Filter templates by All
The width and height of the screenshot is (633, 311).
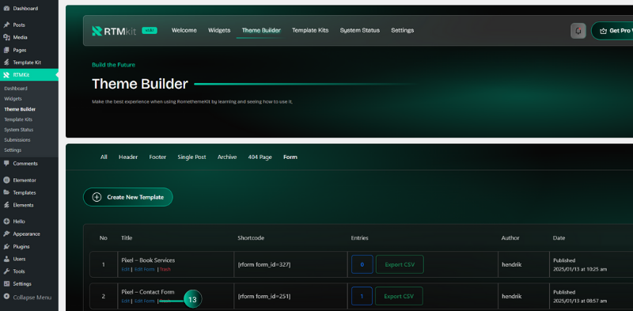[x=104, y=157]
